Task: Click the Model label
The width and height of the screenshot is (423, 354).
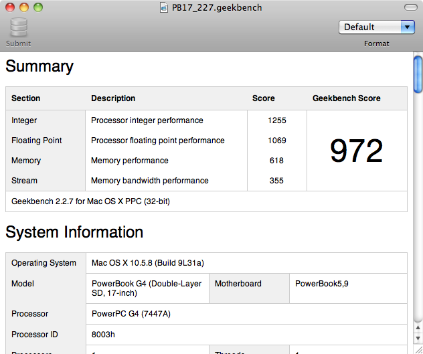Action: click(23, 284)
